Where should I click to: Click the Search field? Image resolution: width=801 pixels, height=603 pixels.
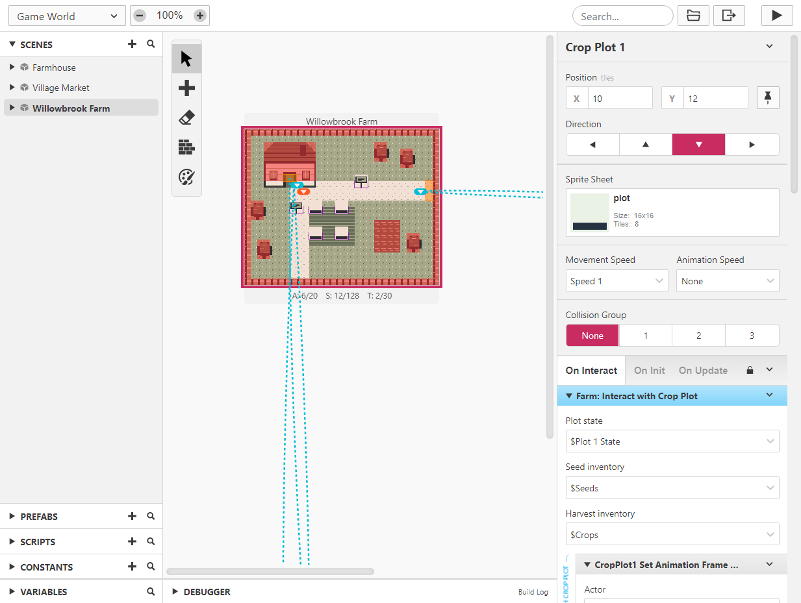(622, 16)
